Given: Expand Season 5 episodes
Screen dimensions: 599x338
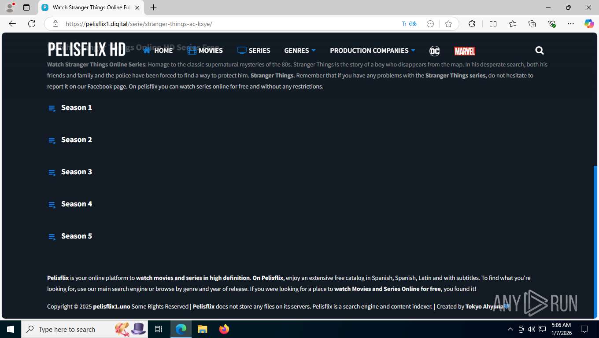Looking at the screenshot, I should (77, 236).
